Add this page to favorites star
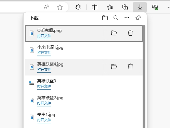This screenshot has height=128, width=170. (60, 8)
